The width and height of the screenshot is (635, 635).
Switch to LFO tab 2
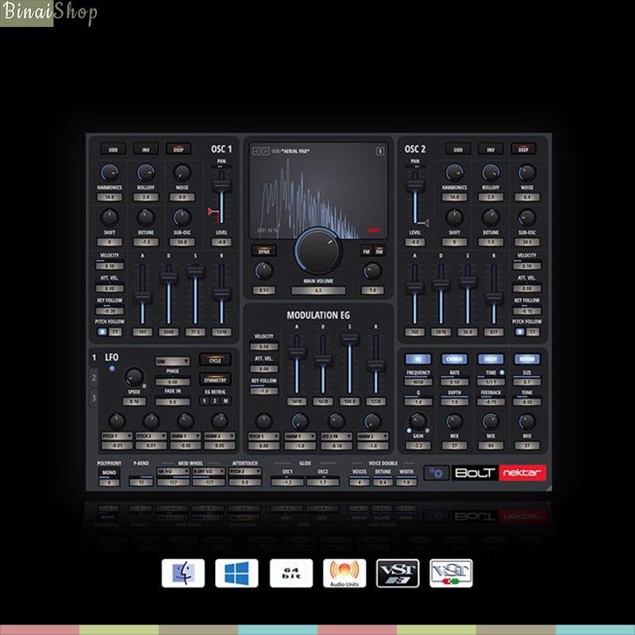coord(93,379)
